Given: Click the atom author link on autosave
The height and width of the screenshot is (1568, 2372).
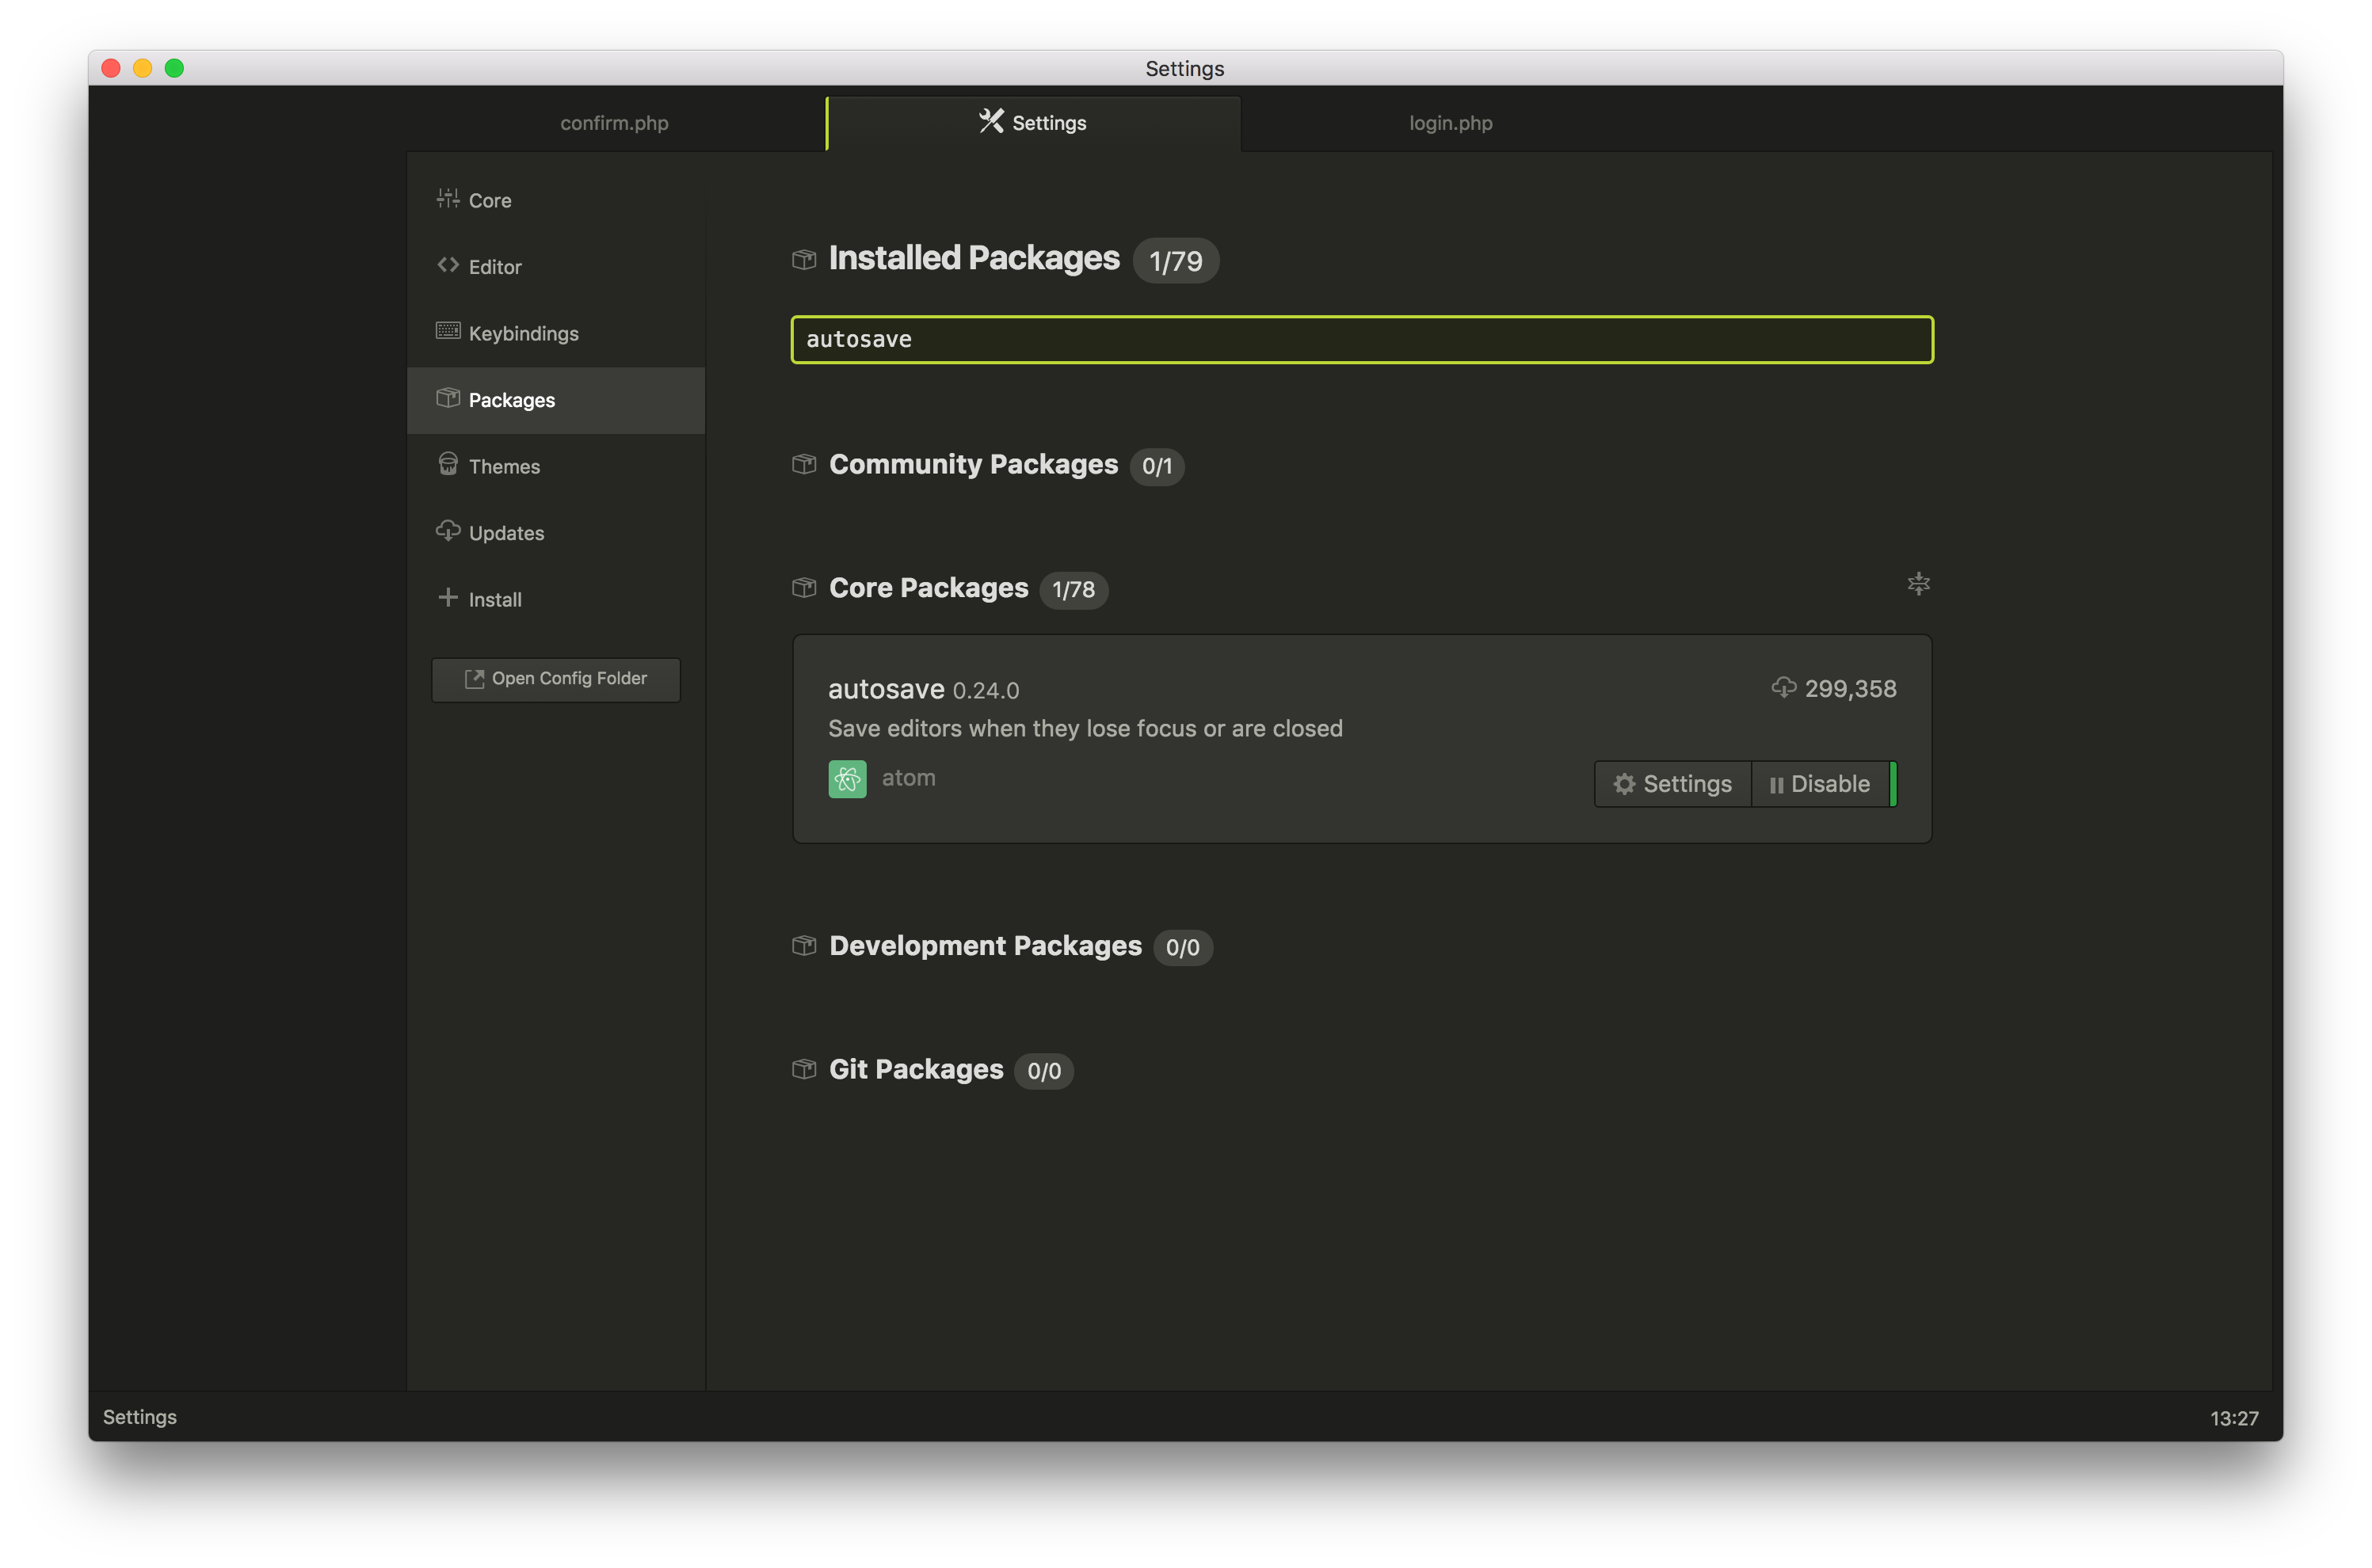Looking at the screenshot, I should [907, 778].
